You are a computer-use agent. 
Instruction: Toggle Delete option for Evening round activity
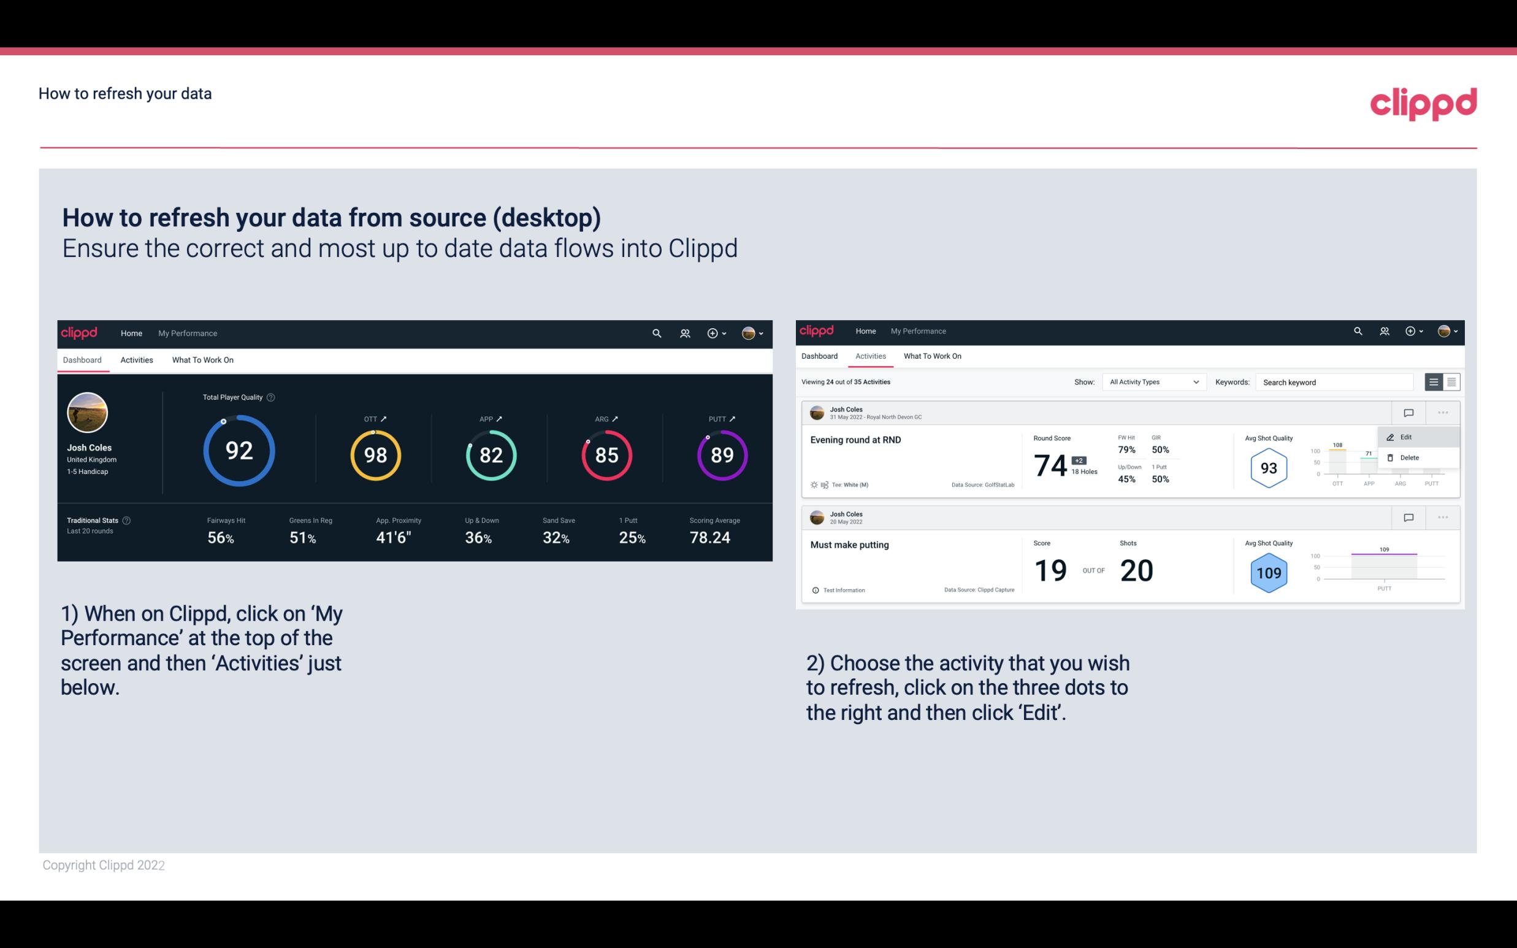[x=1408, y=457]
